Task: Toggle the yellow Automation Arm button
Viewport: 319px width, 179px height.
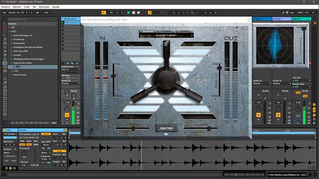Action: click(150, 12)
